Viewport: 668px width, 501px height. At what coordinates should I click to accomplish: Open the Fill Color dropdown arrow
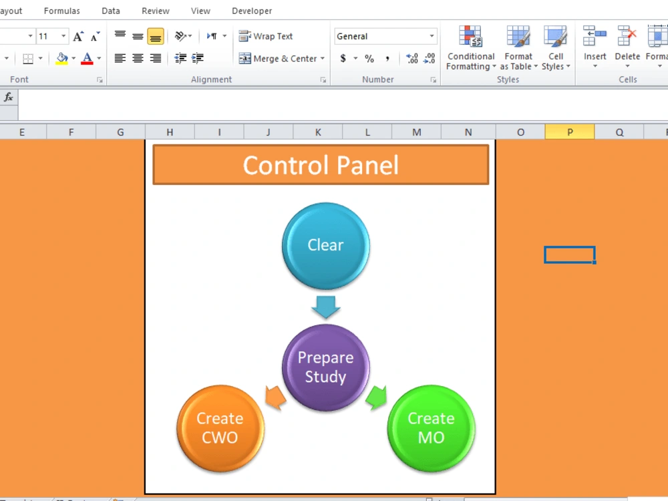click(x=73, y=58)
